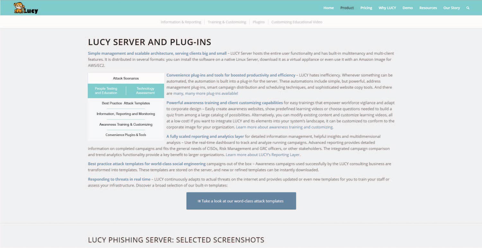The image size is (482, 248).
Task: Click 'Best Practice Attack Templates' diagram row
Action: coord(126,103)
